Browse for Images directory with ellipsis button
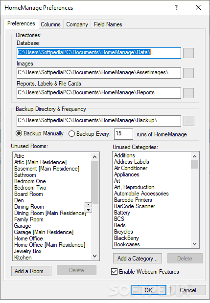210x303 pixels. [x=188, y=73]
